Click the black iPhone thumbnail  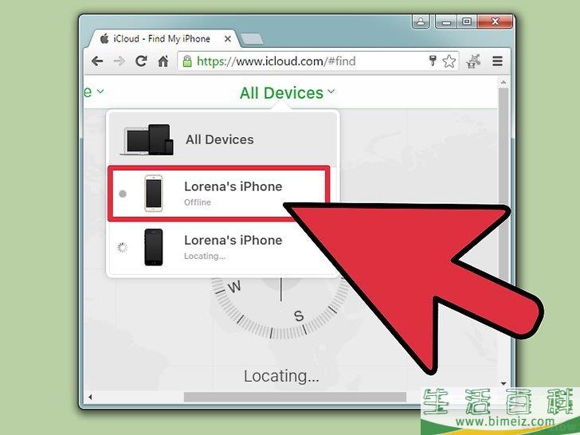coord(154,247)
